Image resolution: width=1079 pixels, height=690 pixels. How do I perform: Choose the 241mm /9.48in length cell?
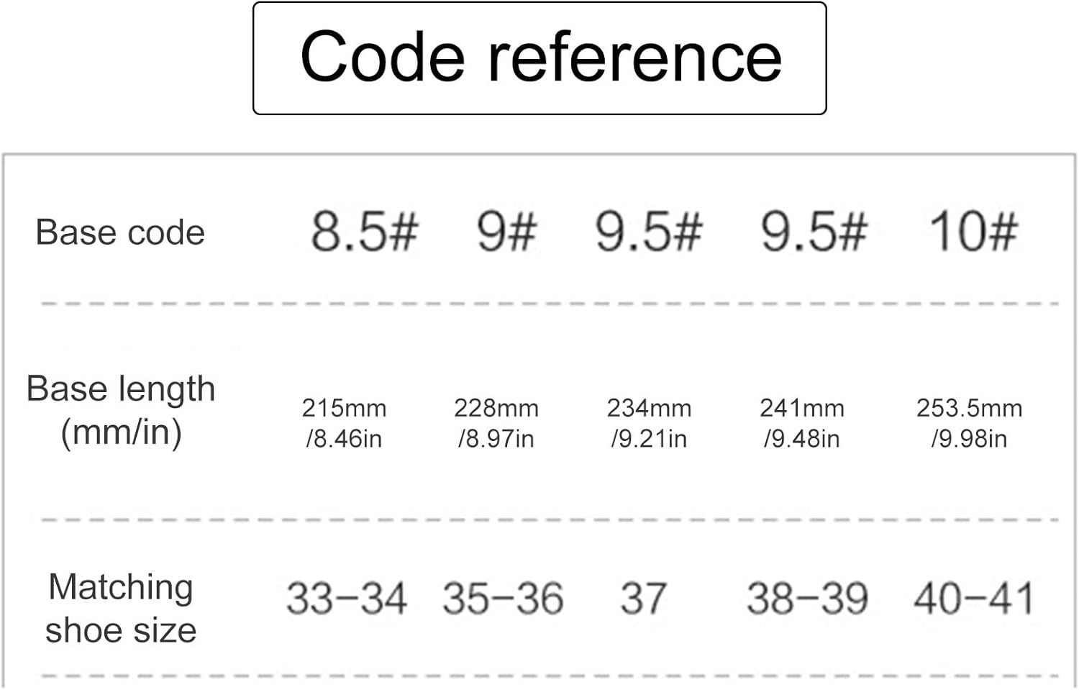801,423
